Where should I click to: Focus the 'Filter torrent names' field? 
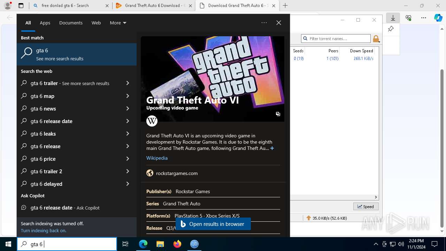point(336,39)
